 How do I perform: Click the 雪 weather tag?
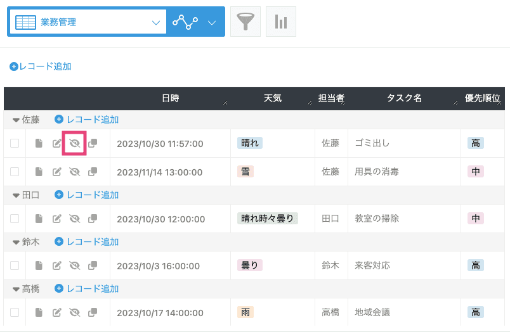(x=245, y=171)
